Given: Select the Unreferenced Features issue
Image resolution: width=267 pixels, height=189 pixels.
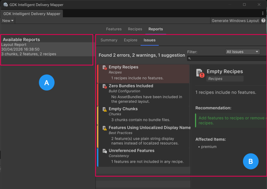Looking at the screenshot, I should pyautogui.click(x=143, y=157).
